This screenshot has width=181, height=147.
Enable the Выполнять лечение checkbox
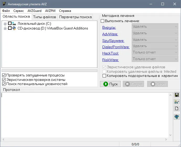tap(102, 21)
